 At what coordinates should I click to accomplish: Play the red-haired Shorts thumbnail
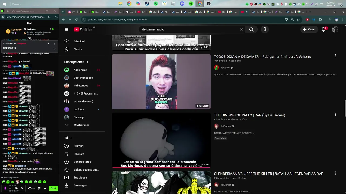161,82
